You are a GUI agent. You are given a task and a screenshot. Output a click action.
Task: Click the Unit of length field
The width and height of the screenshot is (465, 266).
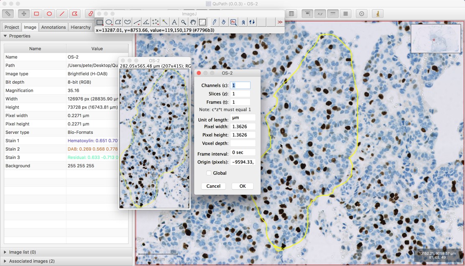point(243,118)
